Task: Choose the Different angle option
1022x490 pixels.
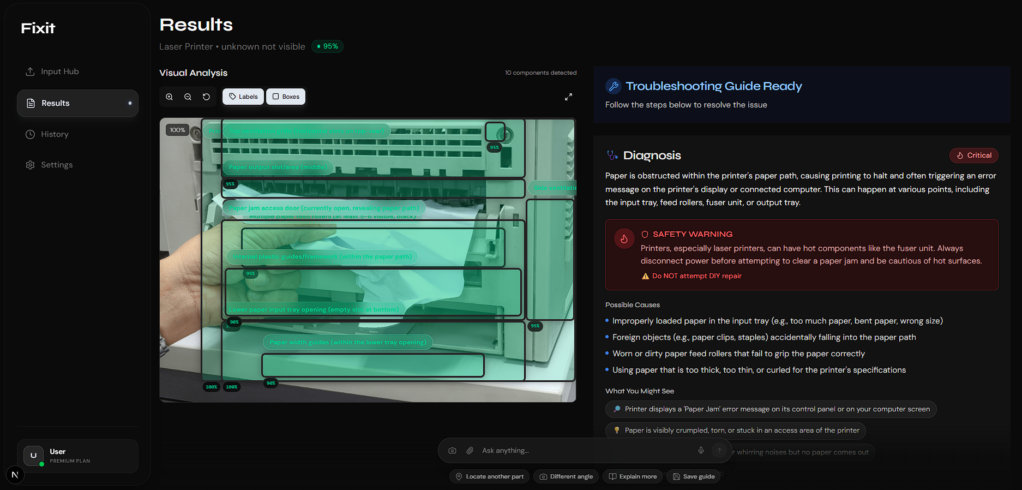Action: 566,476
